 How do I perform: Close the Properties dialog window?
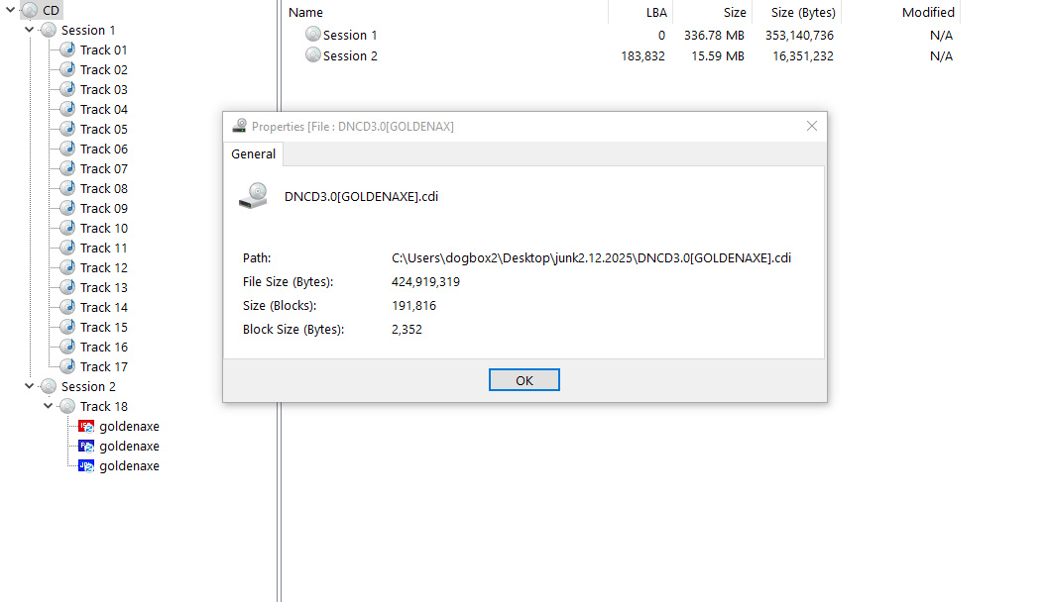[812, 126]
